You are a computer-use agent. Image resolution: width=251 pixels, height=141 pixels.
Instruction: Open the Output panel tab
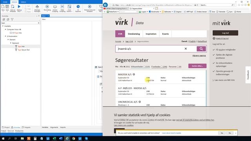pos(4,131)
